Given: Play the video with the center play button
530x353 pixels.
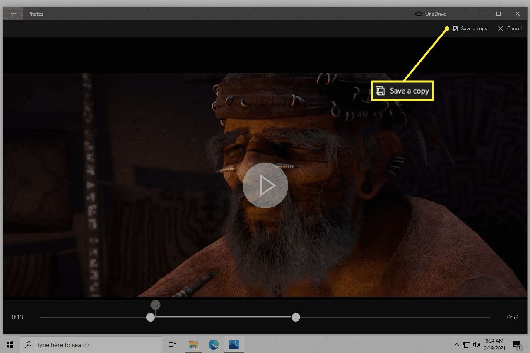Looking at the screenshot, I should pos(265,186).
